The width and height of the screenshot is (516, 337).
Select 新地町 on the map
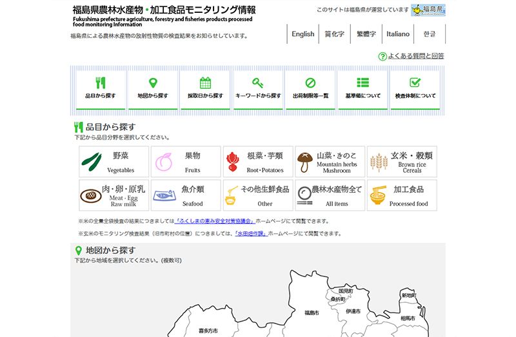[x=409, y=295]
